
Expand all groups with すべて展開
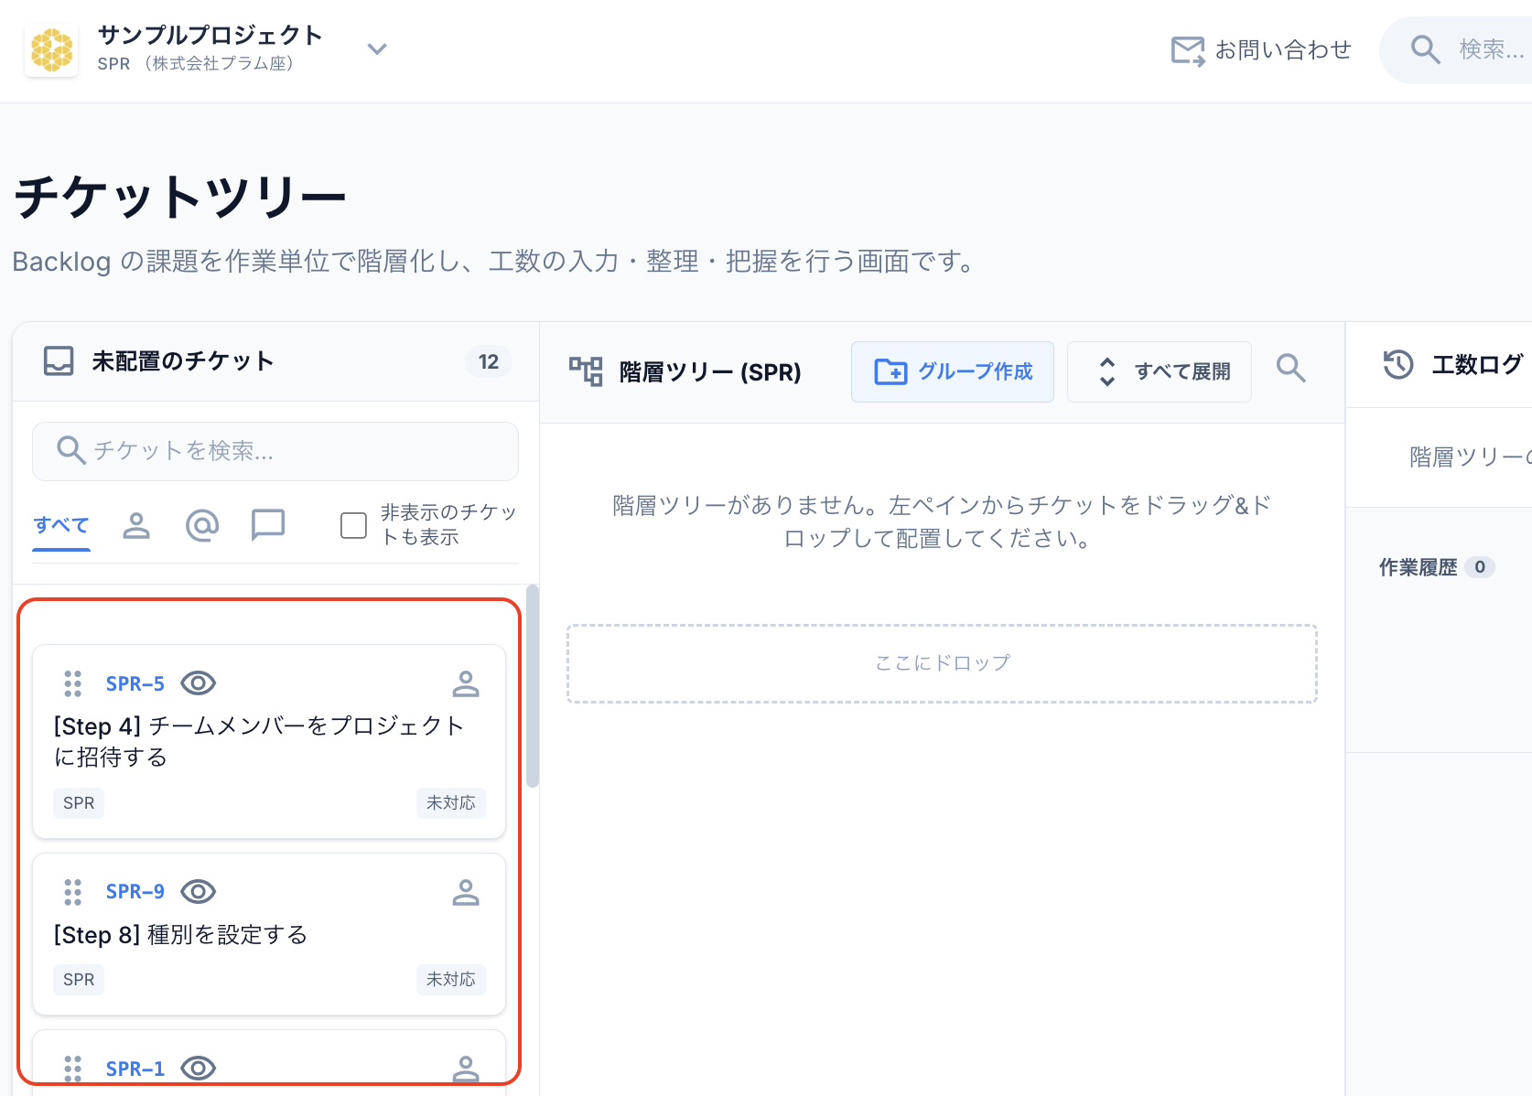pyautogui.click(x=1159, y=371)
